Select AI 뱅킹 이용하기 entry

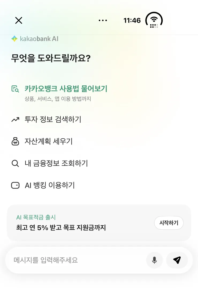[x=50, y=185]
